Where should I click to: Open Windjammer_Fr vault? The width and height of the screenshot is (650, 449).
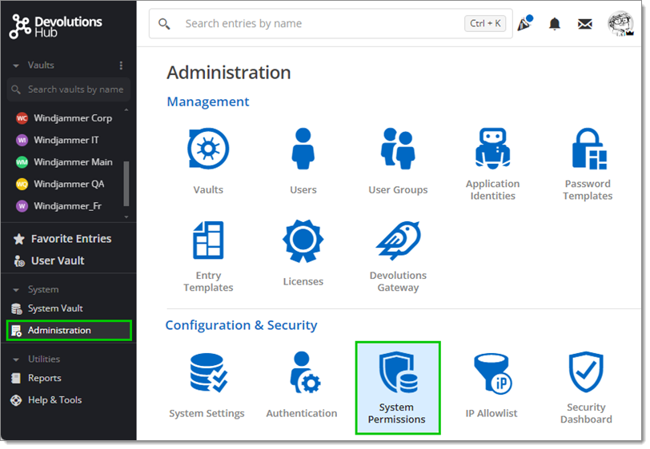click(58, 205)
